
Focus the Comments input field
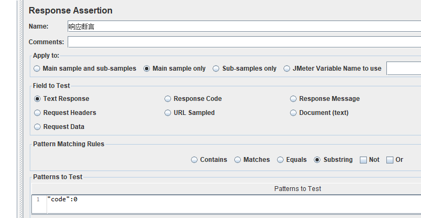pos(244,42)
